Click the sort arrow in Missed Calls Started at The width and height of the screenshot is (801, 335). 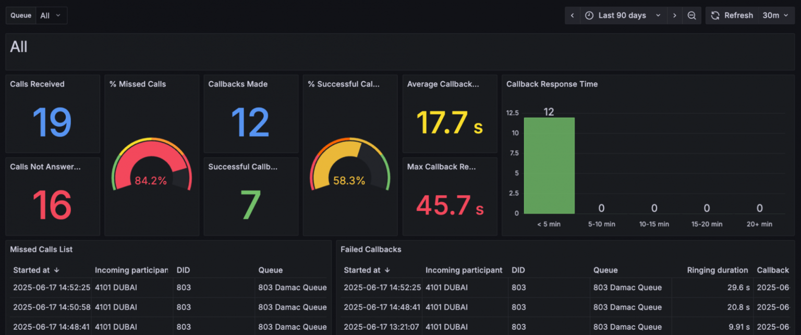point(56,270)
